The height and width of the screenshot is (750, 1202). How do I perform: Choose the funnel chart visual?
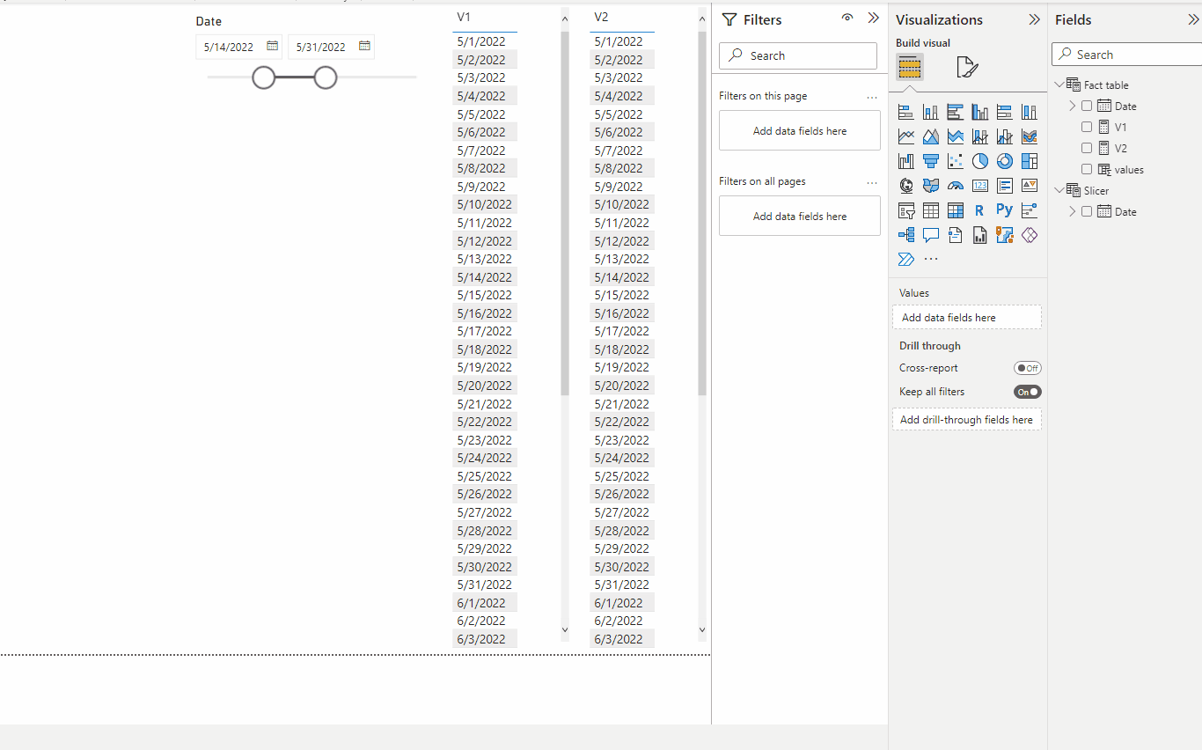tap(930, 161)
